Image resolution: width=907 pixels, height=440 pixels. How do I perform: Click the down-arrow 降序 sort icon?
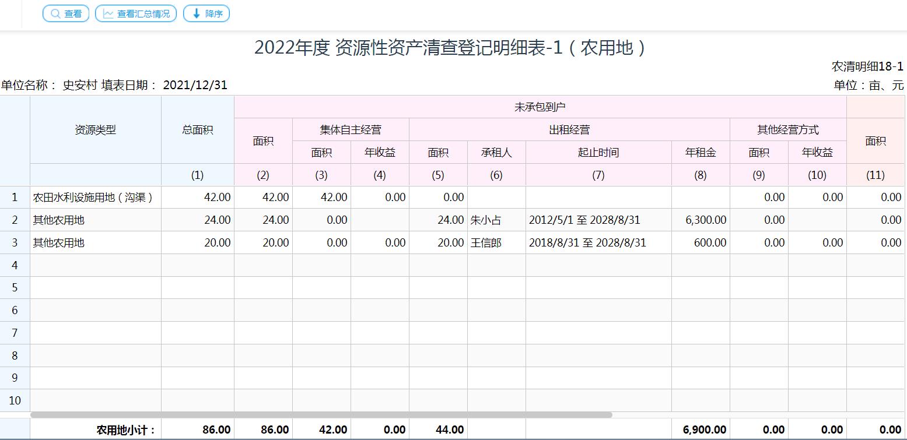click(x=196, y=13)
